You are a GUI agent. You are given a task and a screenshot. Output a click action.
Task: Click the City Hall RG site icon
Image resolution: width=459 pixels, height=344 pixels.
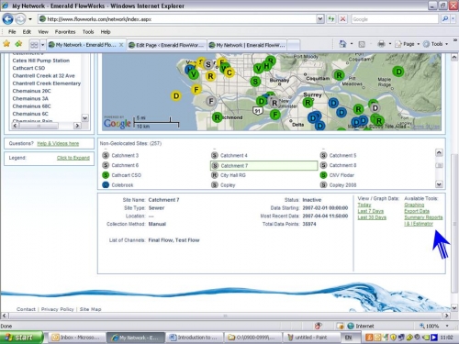point(215,175)
